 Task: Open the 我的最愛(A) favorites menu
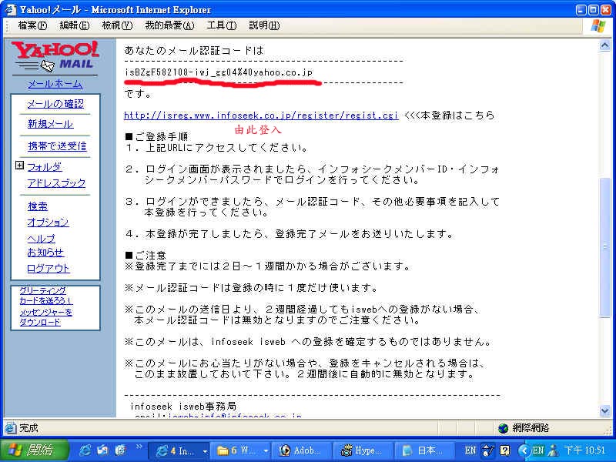(x=169, y=25)
